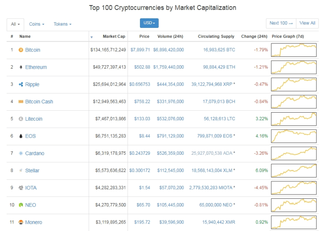View Bitcoin 7-day price graph

294,50
